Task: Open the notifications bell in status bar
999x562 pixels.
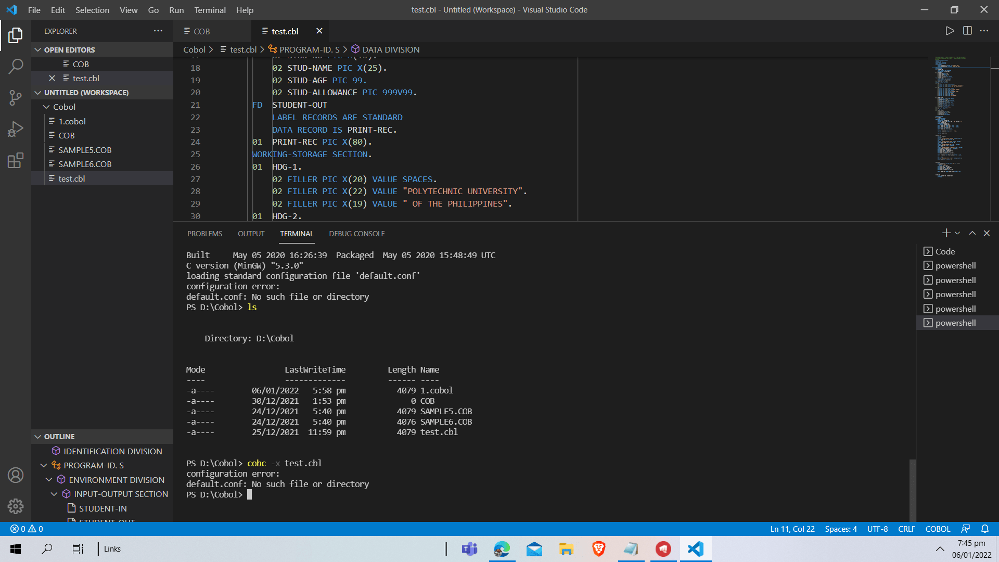Action: 985,529
